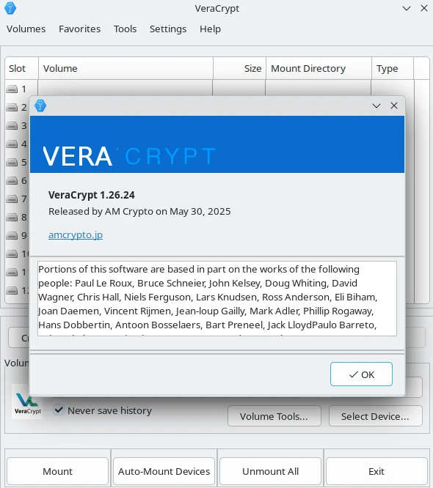This screenshot has height=488, width=433.
Task: Select drive slot 7 icon
Action: coord(12,199)
